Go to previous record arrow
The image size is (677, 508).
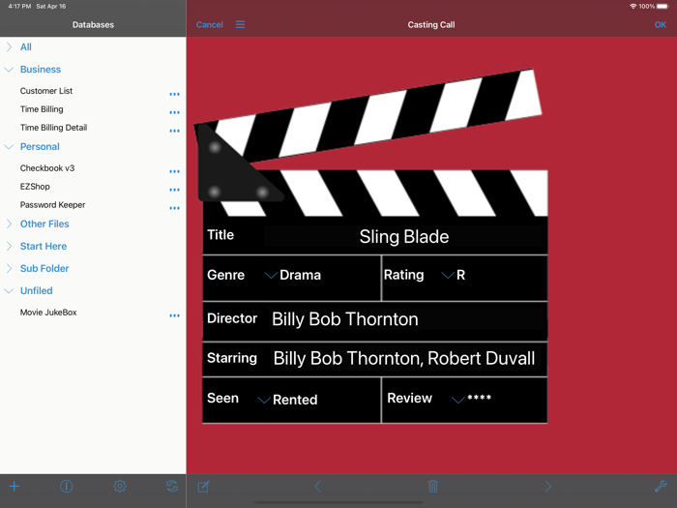[318, 487]
